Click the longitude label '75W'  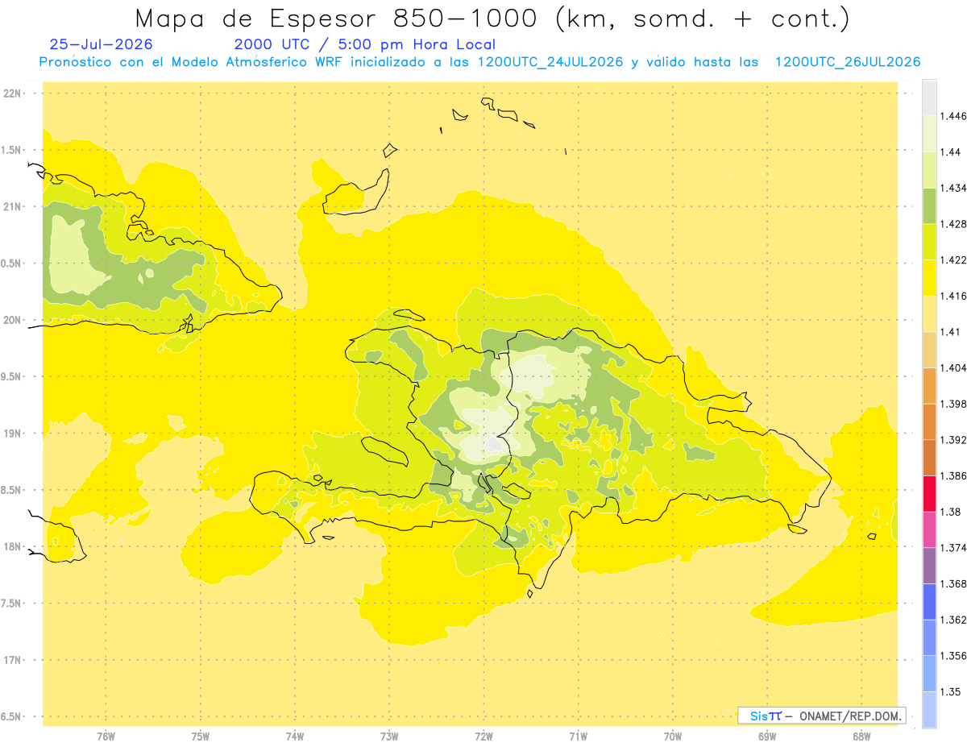point(201,737)
